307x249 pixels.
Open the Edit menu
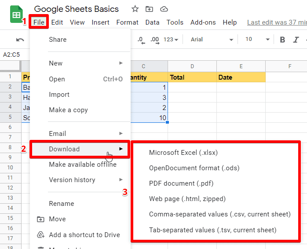(x=57, y=22)
